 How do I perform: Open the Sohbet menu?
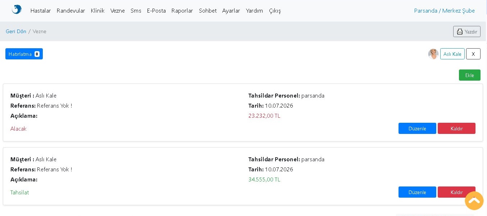208,11
